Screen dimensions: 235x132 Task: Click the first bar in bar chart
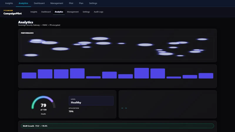click(x=29, y=75)
